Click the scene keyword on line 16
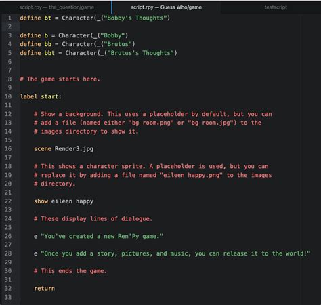Viewport: 321px width, 305px height. tap(43, 149)
